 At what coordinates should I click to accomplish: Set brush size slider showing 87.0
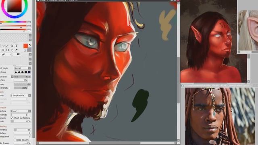pyautogui.click(x=23, y=77)
